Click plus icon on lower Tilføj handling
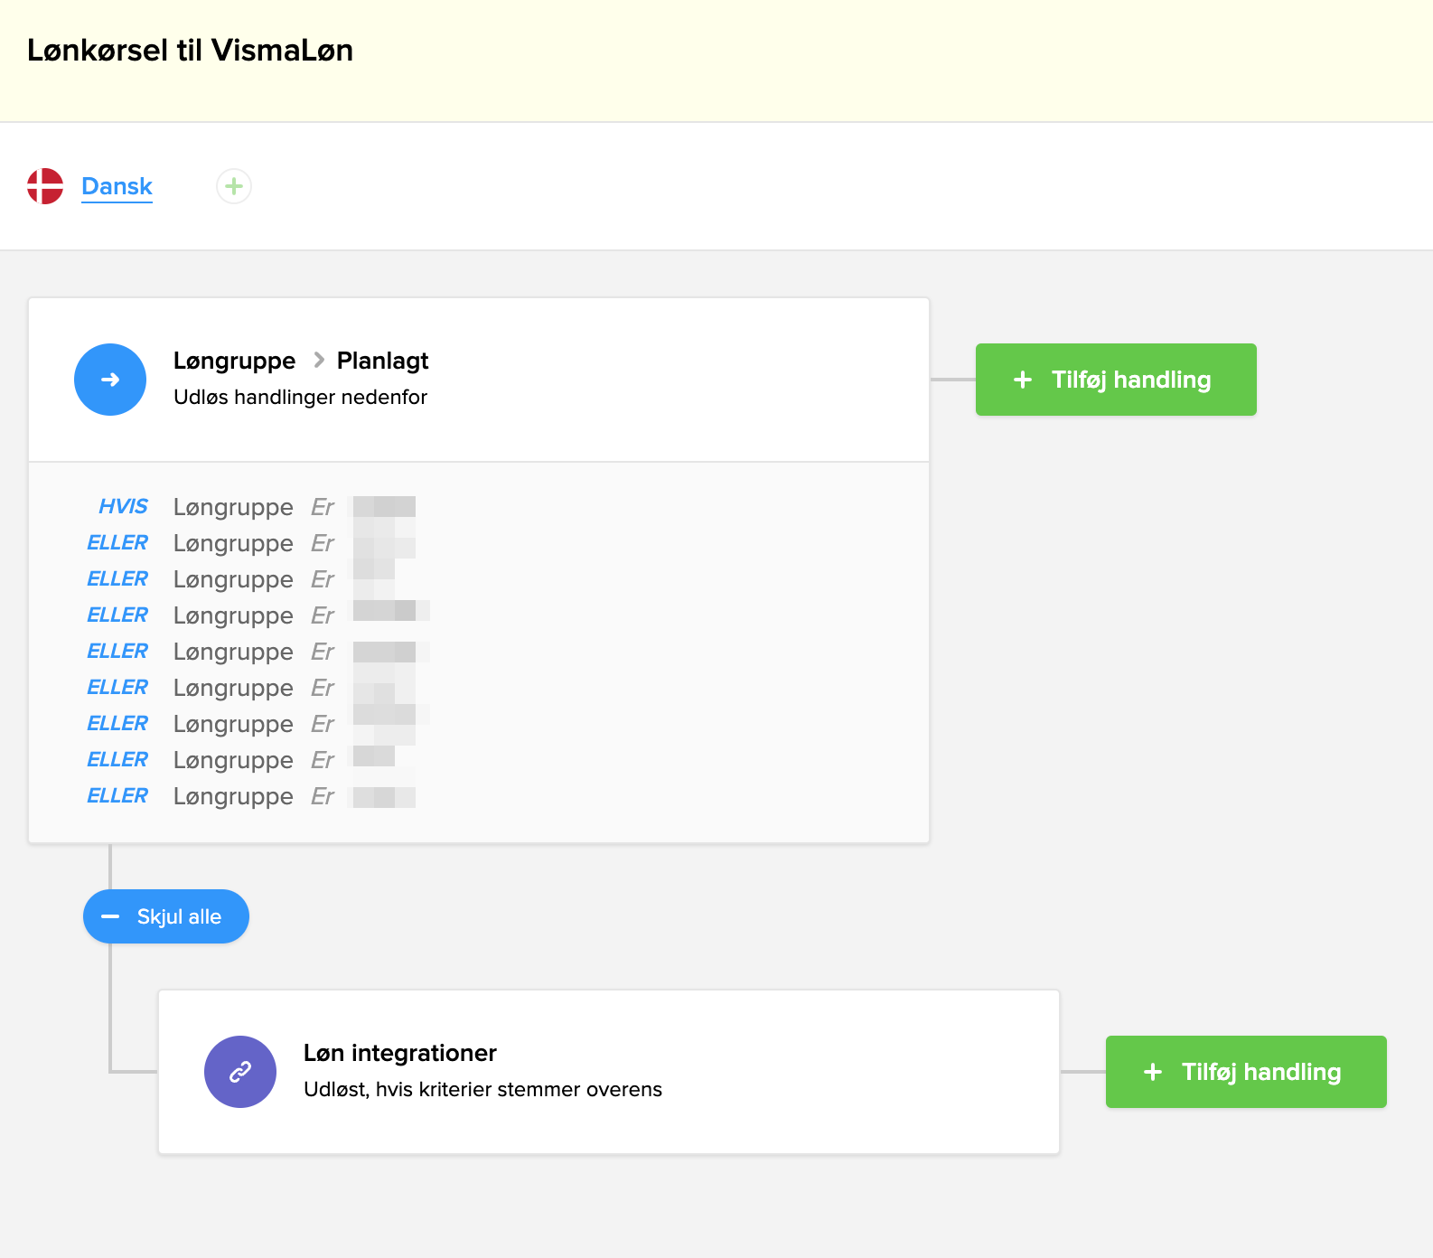 pos(1153,1072)
